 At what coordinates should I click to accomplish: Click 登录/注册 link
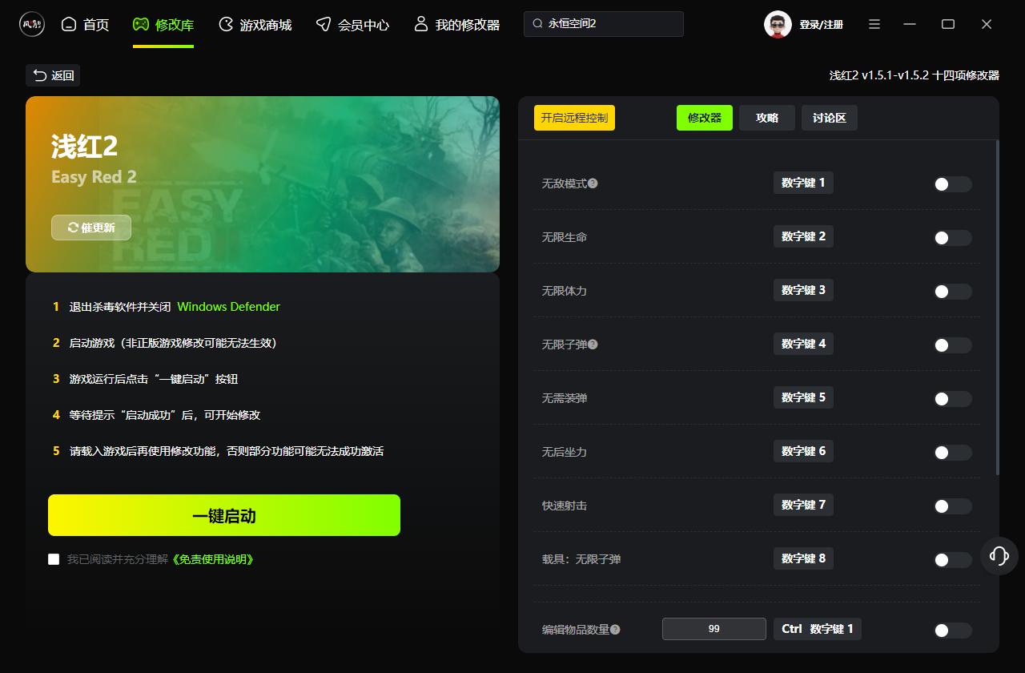[822, 25]
